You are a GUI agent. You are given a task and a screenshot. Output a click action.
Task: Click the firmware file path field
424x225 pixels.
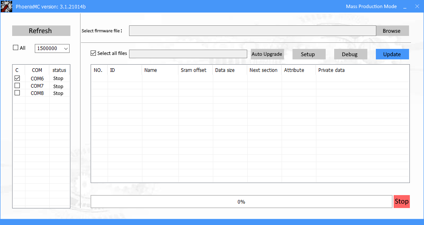(x=252, y=31)
